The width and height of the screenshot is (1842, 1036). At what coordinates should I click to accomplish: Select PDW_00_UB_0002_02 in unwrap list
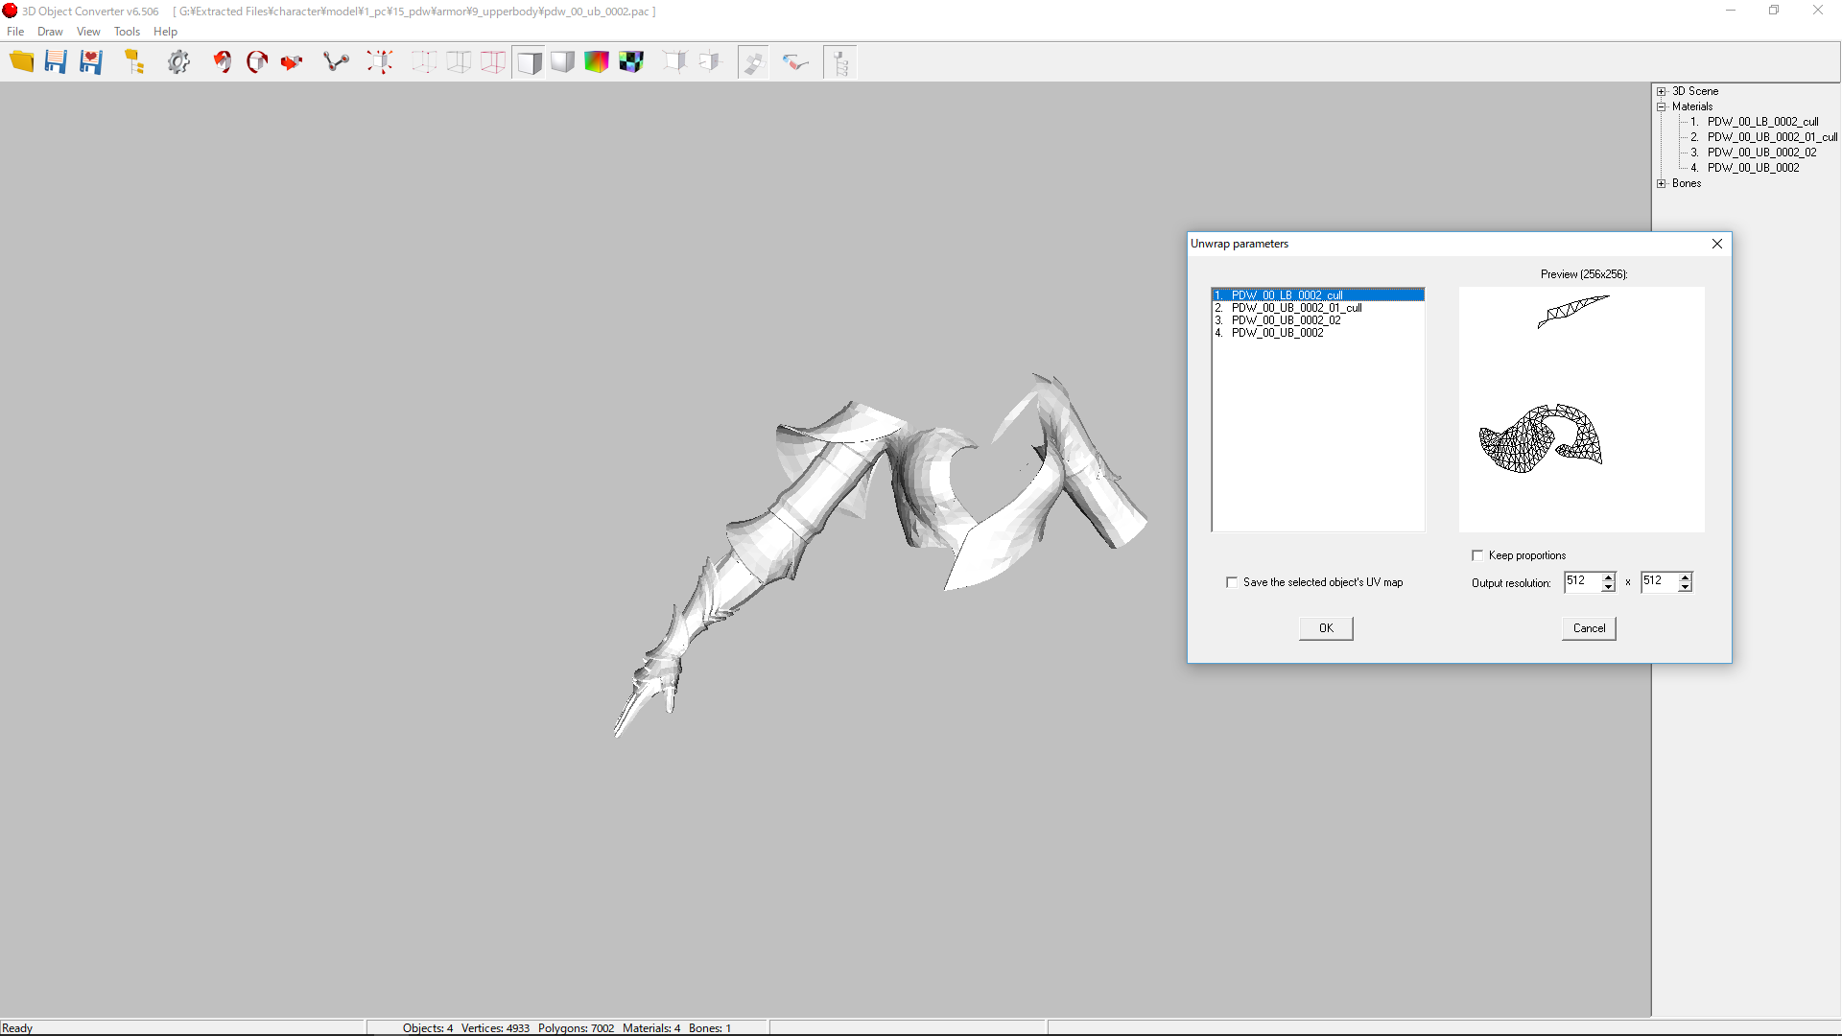click(x=1286, y=320)
